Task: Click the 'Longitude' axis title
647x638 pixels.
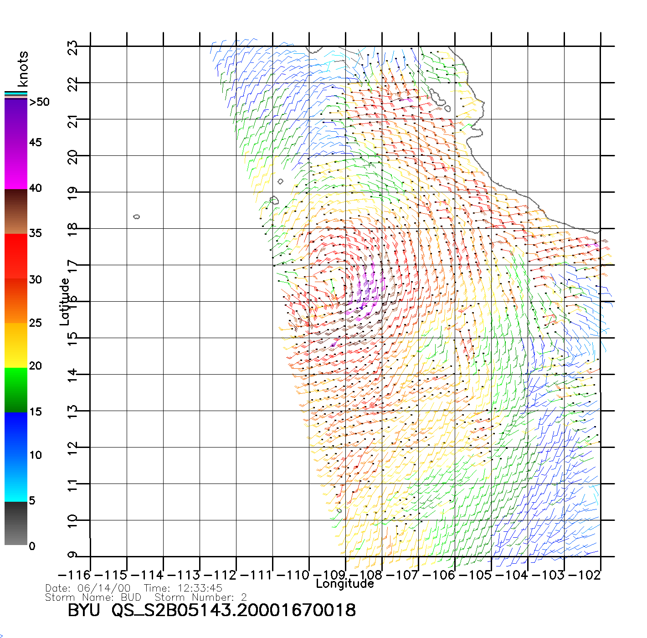Action: 344,584
